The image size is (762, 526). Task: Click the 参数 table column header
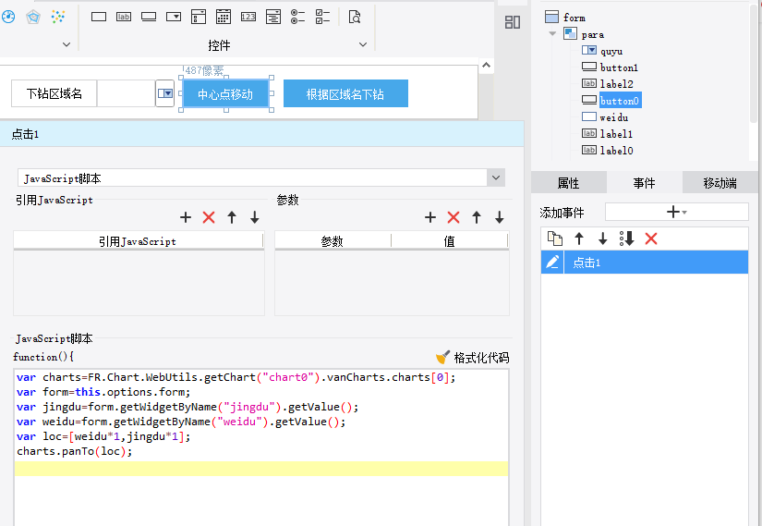point(333,241)
